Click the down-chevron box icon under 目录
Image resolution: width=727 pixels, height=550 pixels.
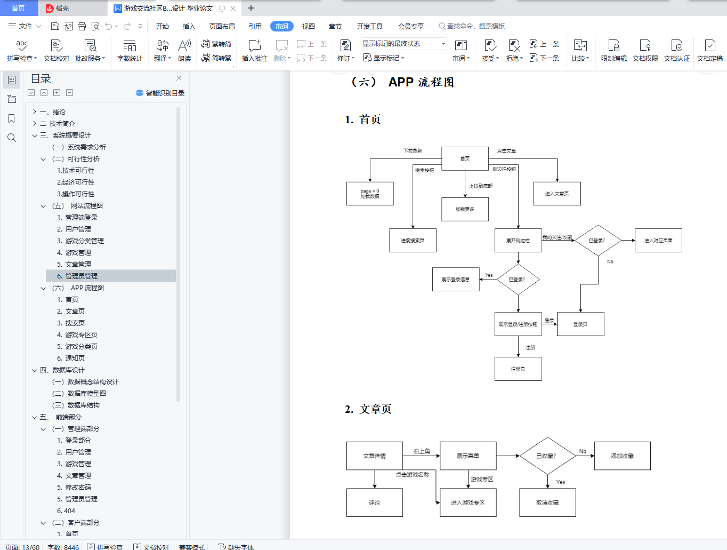(31, 93)
